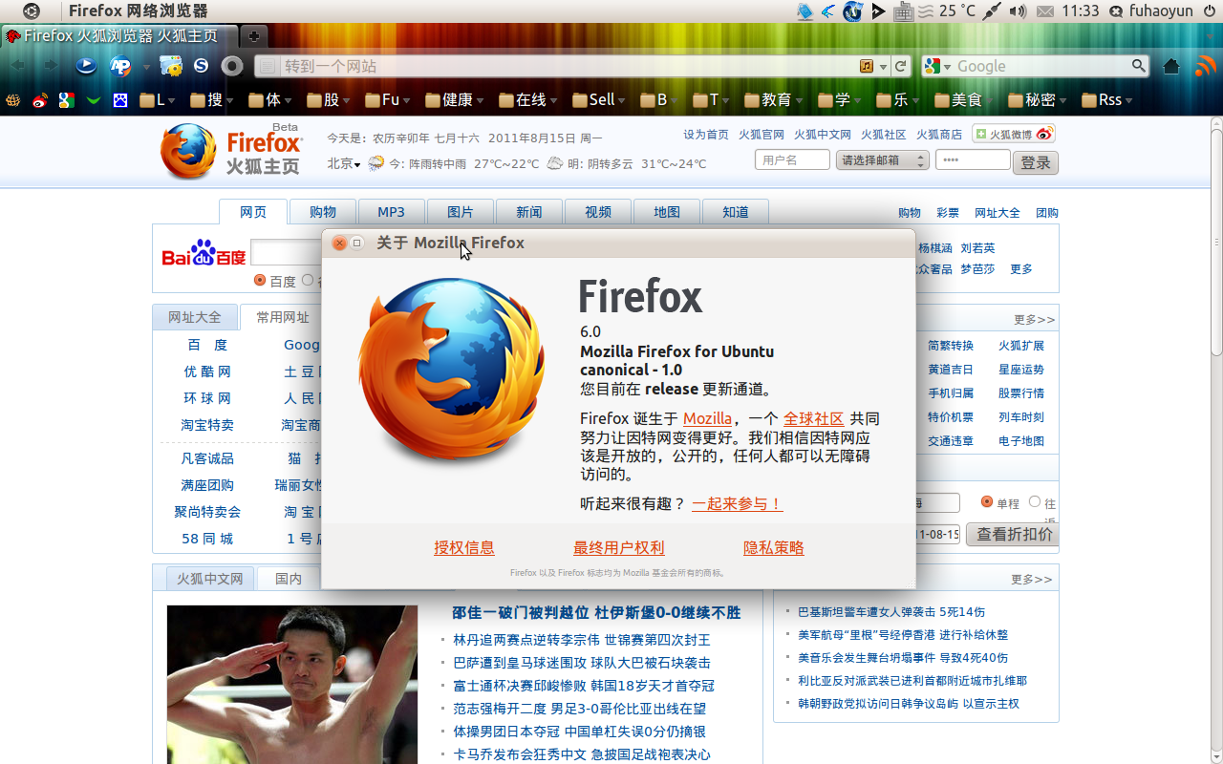Screen dimensions: 1223x764
Task: Expand the 体 bookmarks folder
Action: [271, 99]
